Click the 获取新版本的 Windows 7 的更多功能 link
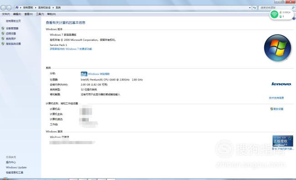The width and height of the screenshot is (296, 180). (x=71, y=49)
